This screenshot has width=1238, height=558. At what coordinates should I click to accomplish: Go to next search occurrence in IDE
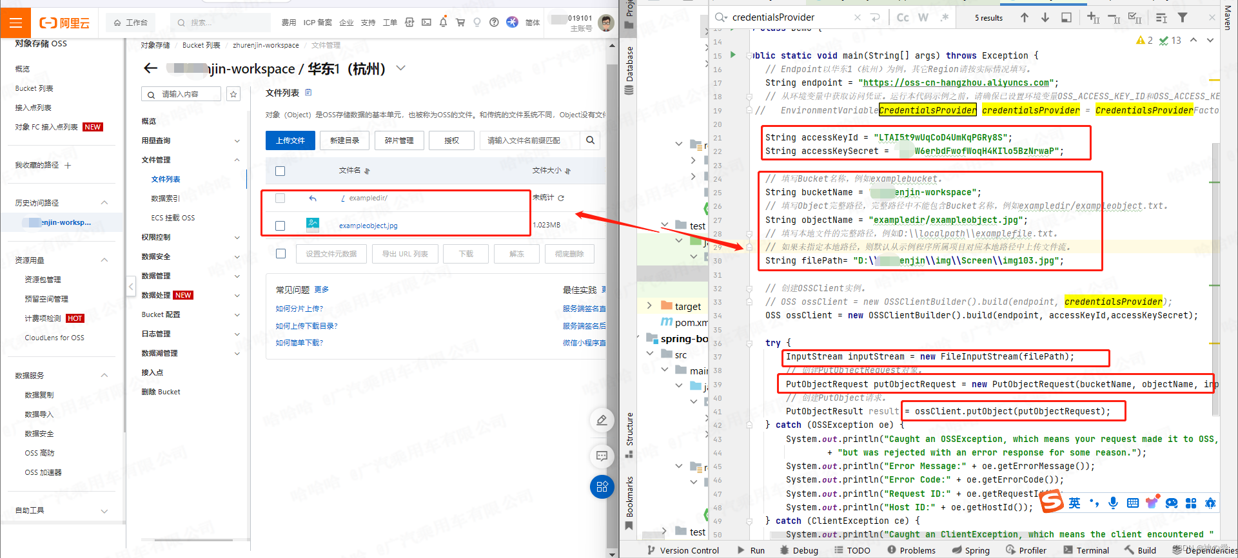pos(1045,17)
